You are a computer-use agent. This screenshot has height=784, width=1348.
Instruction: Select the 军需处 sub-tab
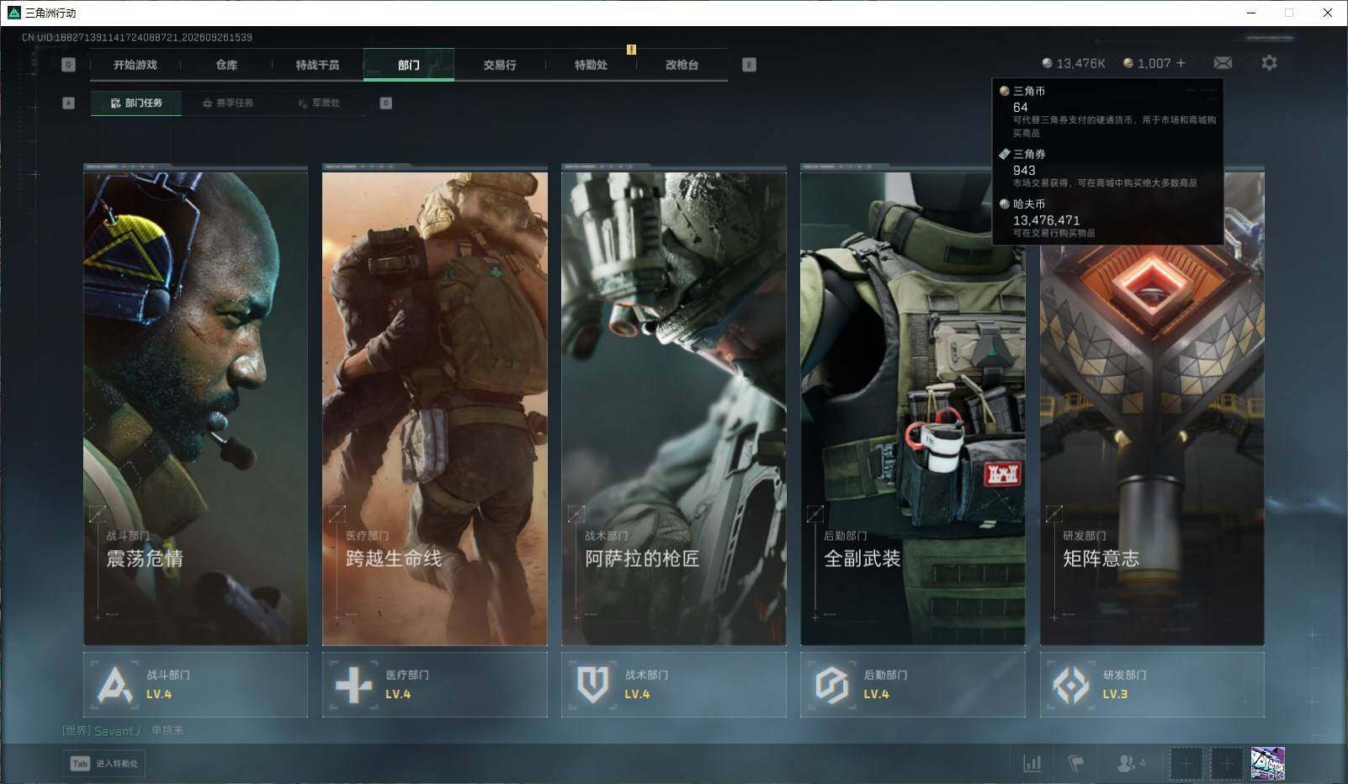pyautogui.click(x=319, y=103)
